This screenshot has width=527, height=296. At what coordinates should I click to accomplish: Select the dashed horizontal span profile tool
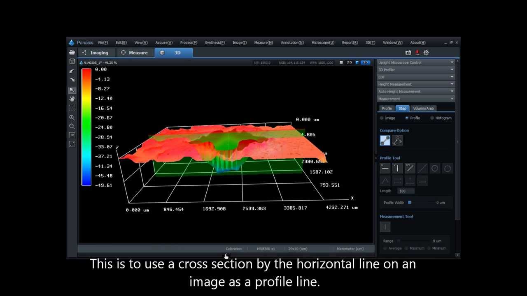397,181
